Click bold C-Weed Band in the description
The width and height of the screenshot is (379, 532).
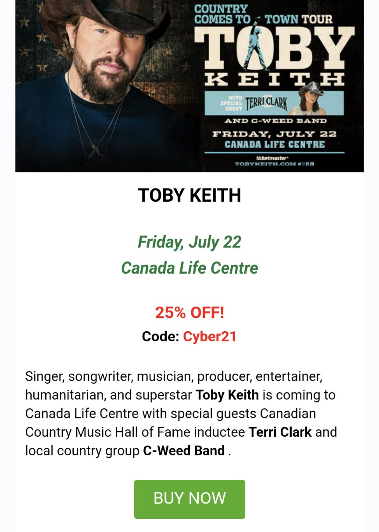[184, 450]
